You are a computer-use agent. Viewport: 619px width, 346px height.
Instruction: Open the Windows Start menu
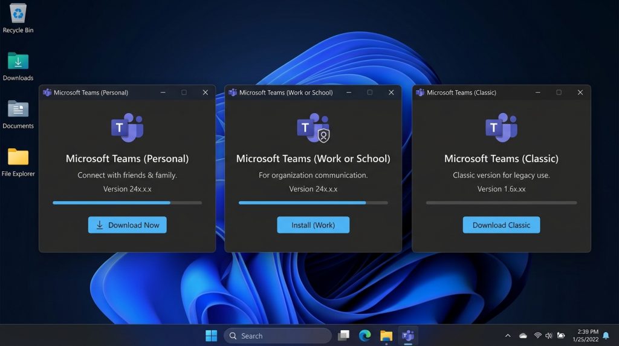(211, 336)
